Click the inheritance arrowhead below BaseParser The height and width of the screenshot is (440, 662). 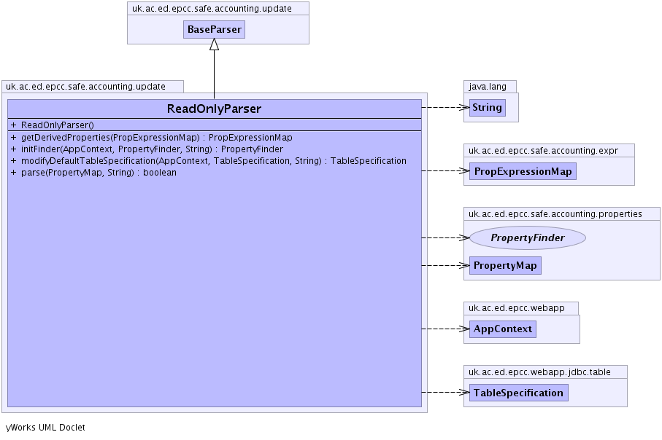tap(214, 44)
